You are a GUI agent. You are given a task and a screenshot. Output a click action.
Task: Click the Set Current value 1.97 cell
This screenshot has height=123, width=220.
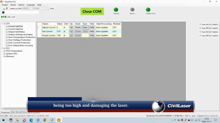tap(59, 31)
